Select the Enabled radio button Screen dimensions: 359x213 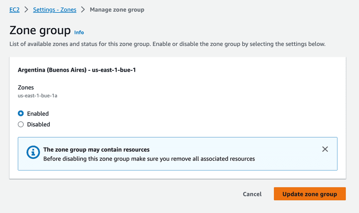tap(21, 114)
